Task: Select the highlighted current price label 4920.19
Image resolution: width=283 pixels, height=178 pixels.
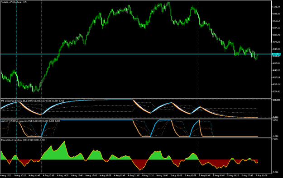Action: [276, 54]
